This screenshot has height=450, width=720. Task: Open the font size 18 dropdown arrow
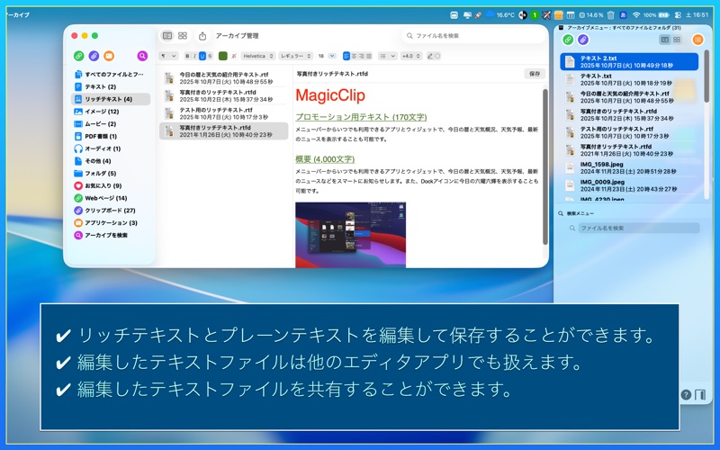click(x=332, y=56)
